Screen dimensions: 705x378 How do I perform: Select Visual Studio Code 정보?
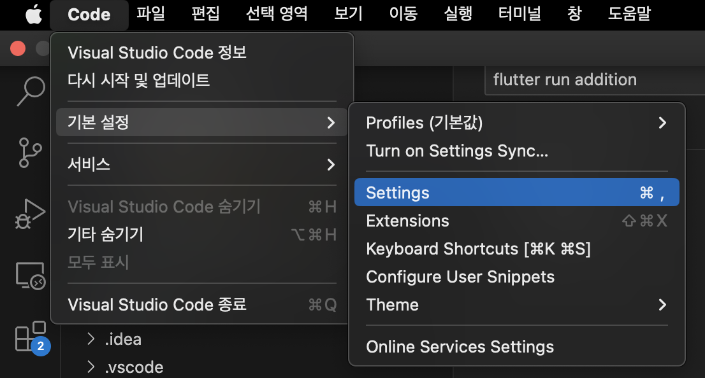click(202, 53)
